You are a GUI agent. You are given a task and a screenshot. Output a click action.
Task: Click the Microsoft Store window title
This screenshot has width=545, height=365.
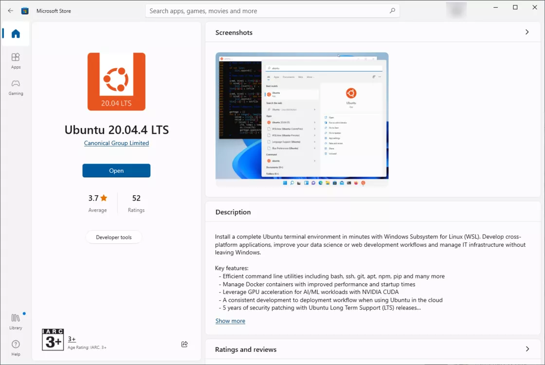pos(54,11)
